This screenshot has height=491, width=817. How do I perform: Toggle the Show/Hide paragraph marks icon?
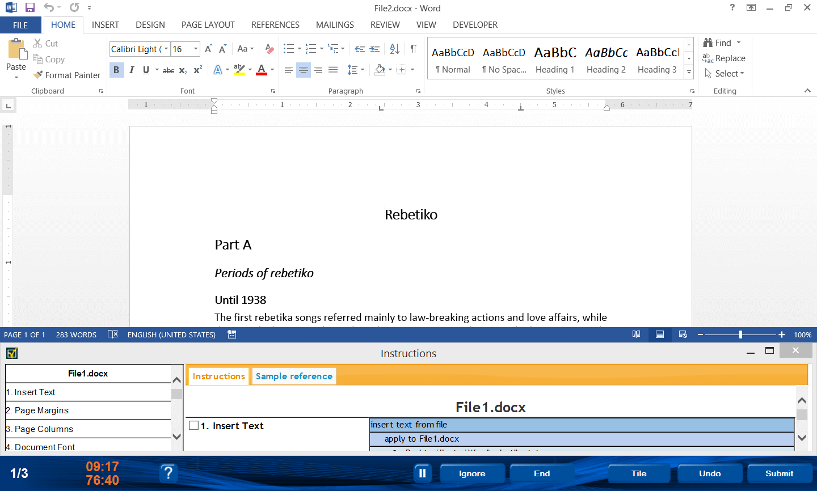click(x=414, y=49)
